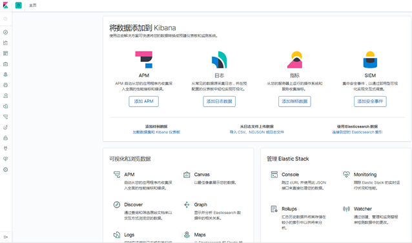Open Canvas in the visualize and explore section
The width and height of the screenshot is (412, 243).
coord(201,175)
